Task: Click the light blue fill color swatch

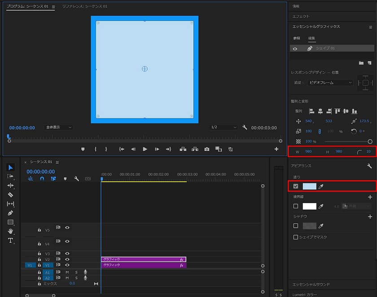Action: pos(309,186)
